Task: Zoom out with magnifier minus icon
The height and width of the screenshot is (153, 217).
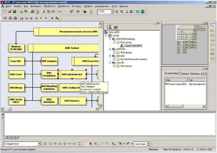Action: coord(121,12)
